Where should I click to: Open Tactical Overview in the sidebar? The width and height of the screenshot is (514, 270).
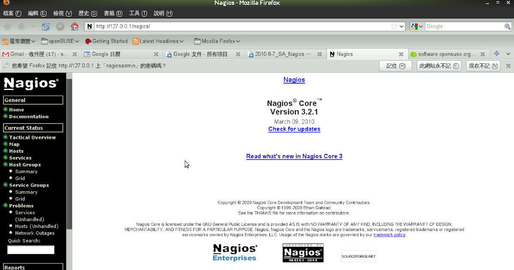tap(33, 138)
